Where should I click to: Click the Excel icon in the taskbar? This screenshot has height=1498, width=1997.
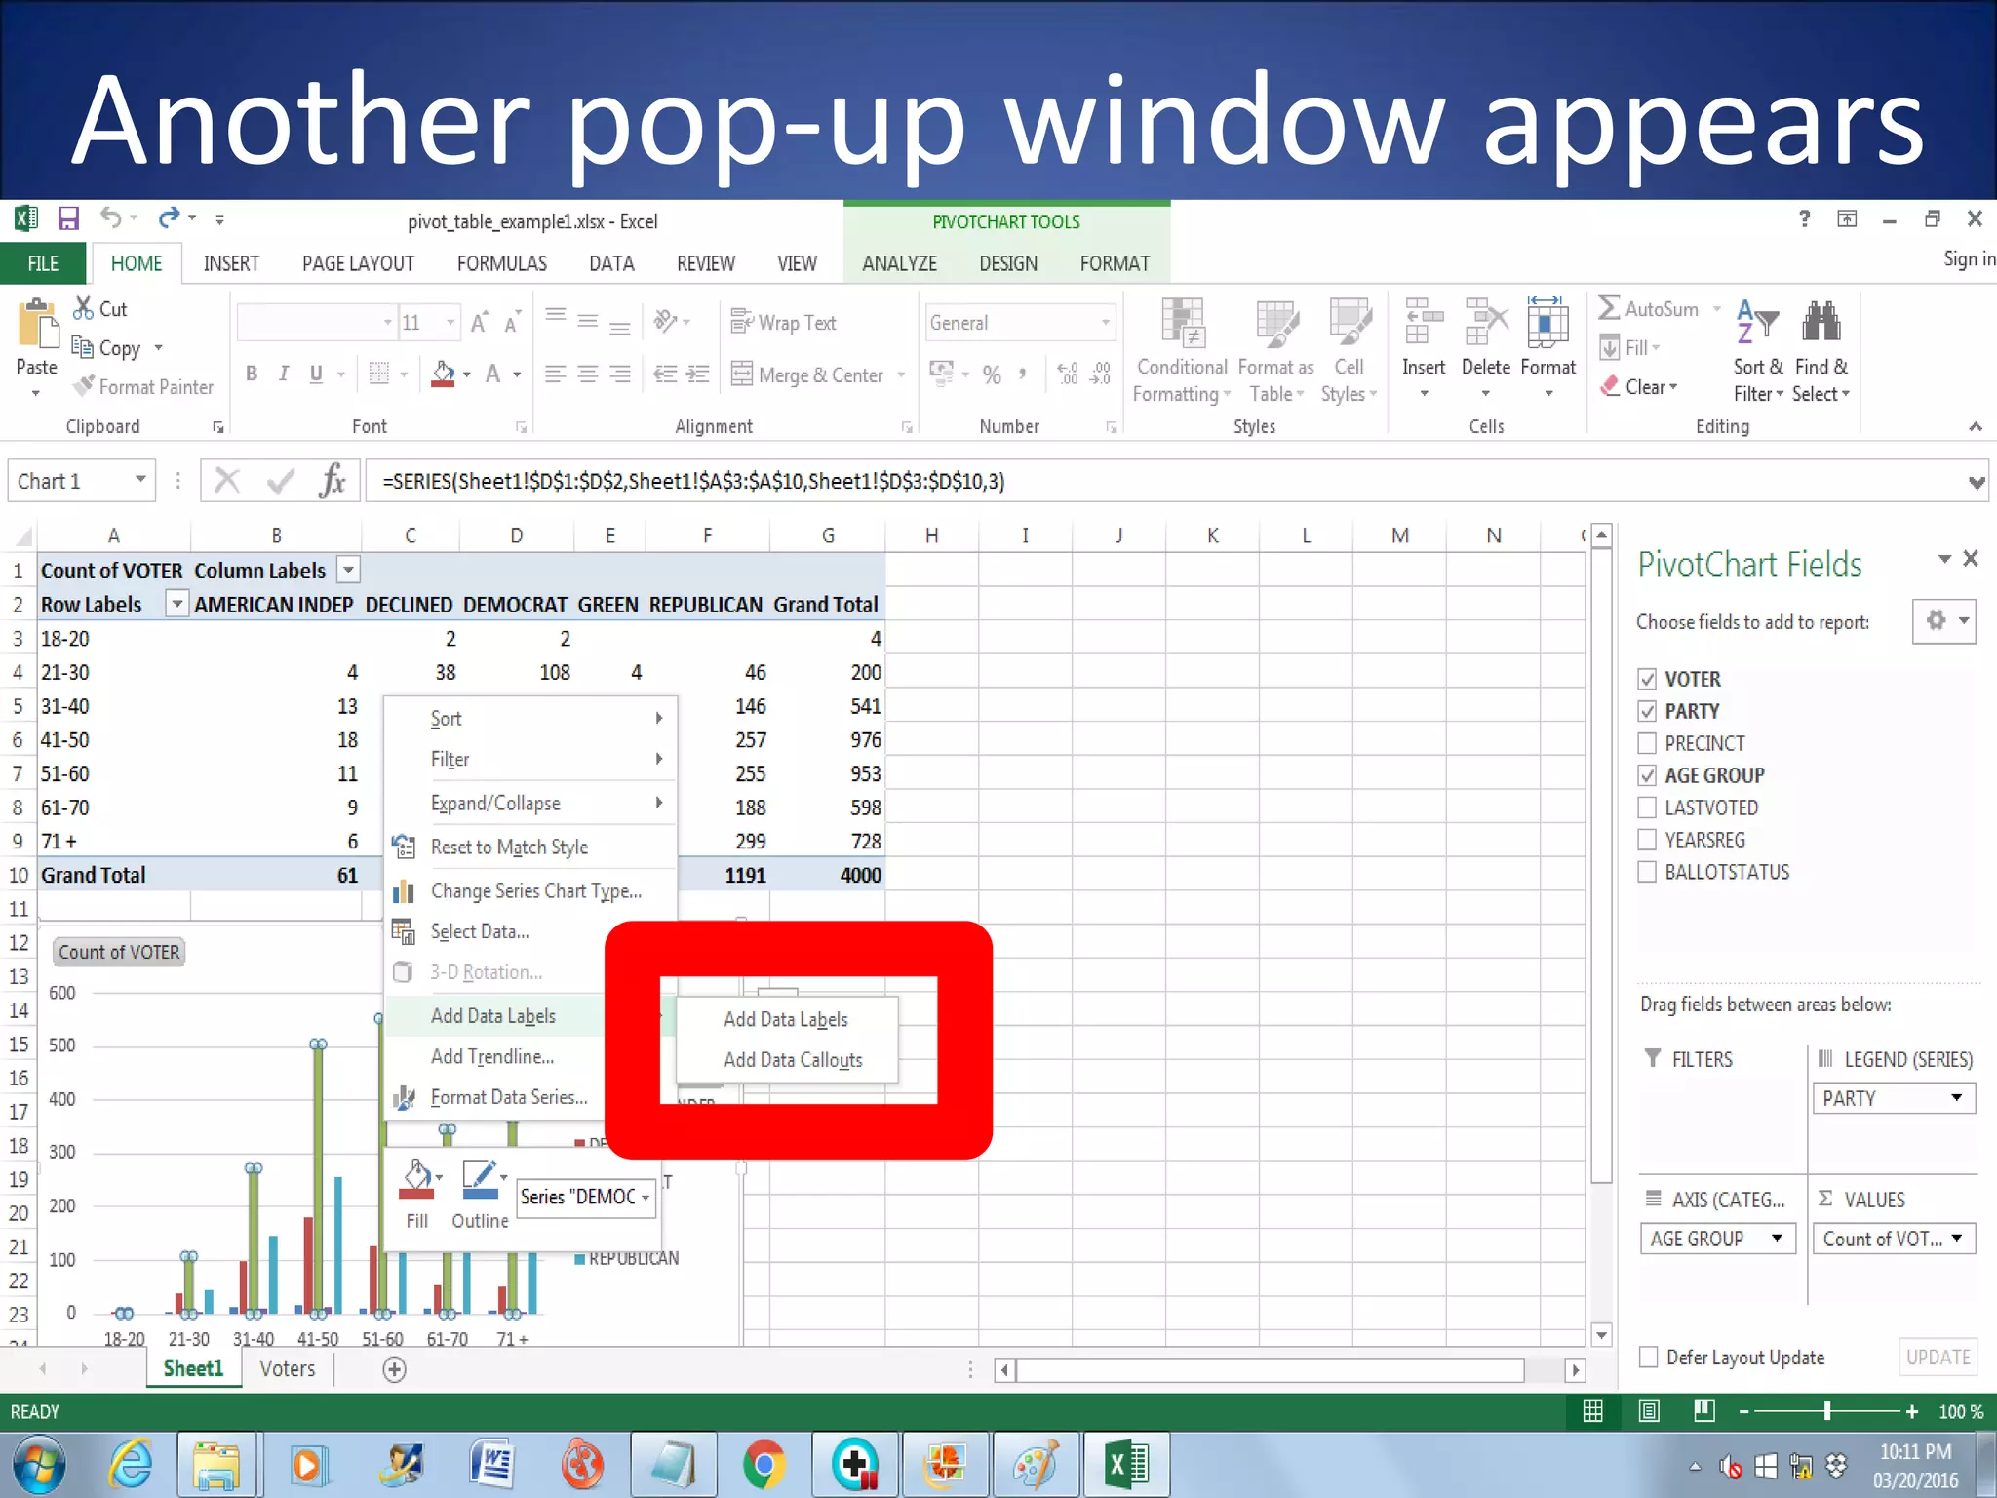[1126, 1465]
